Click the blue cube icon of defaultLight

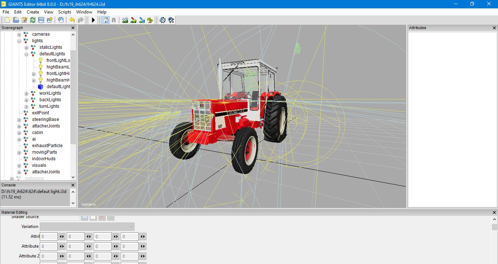tap(40, 87)
